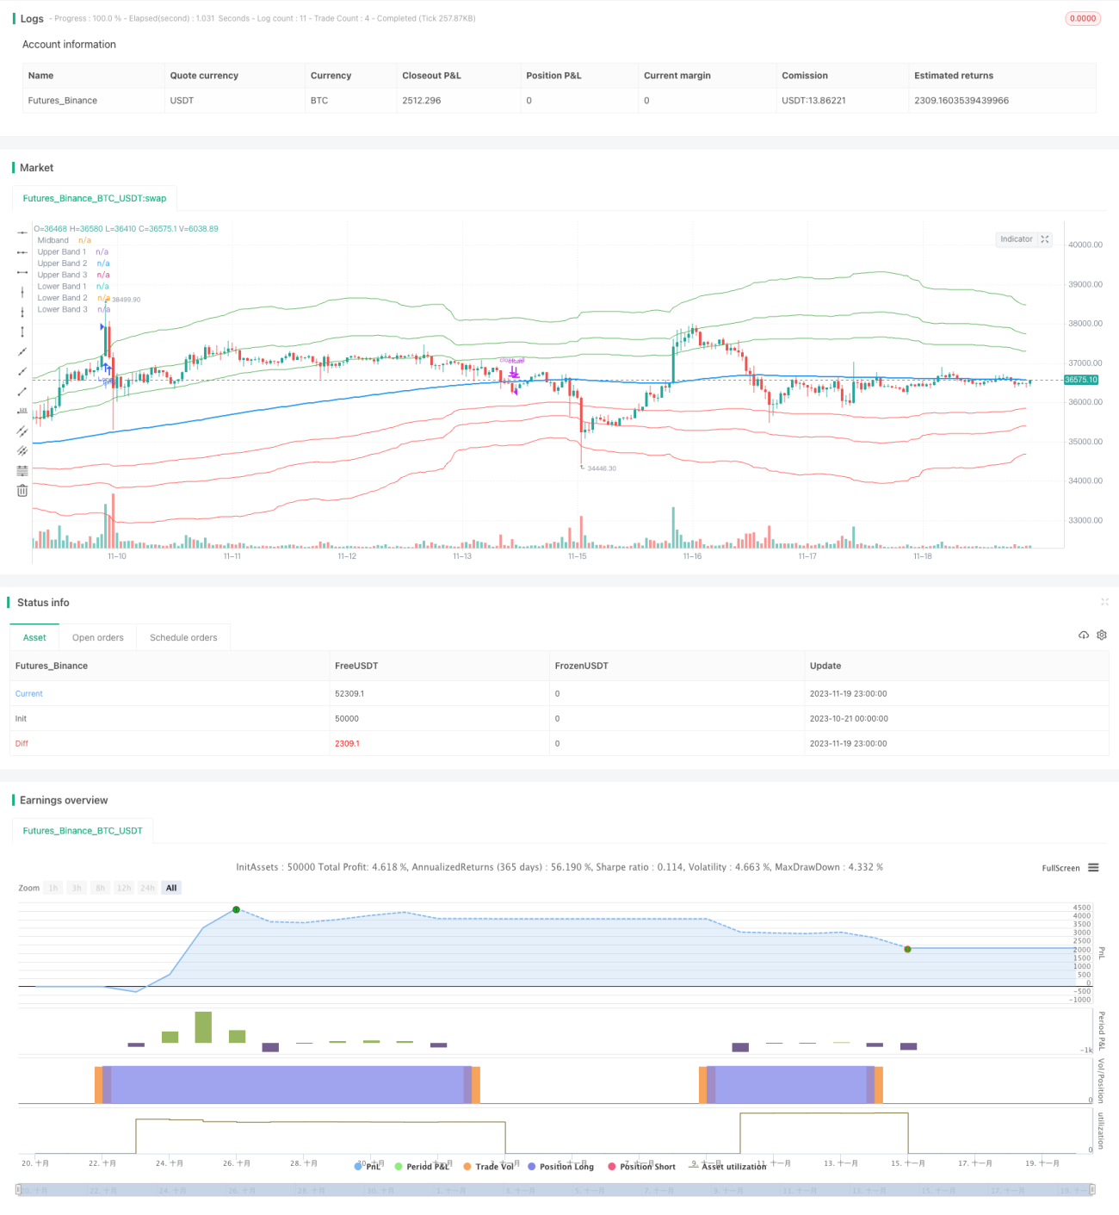Click the cloud download icon in Status info
The image size is (1119, 1215).
pyautogui.click(x=1084, y=635)
